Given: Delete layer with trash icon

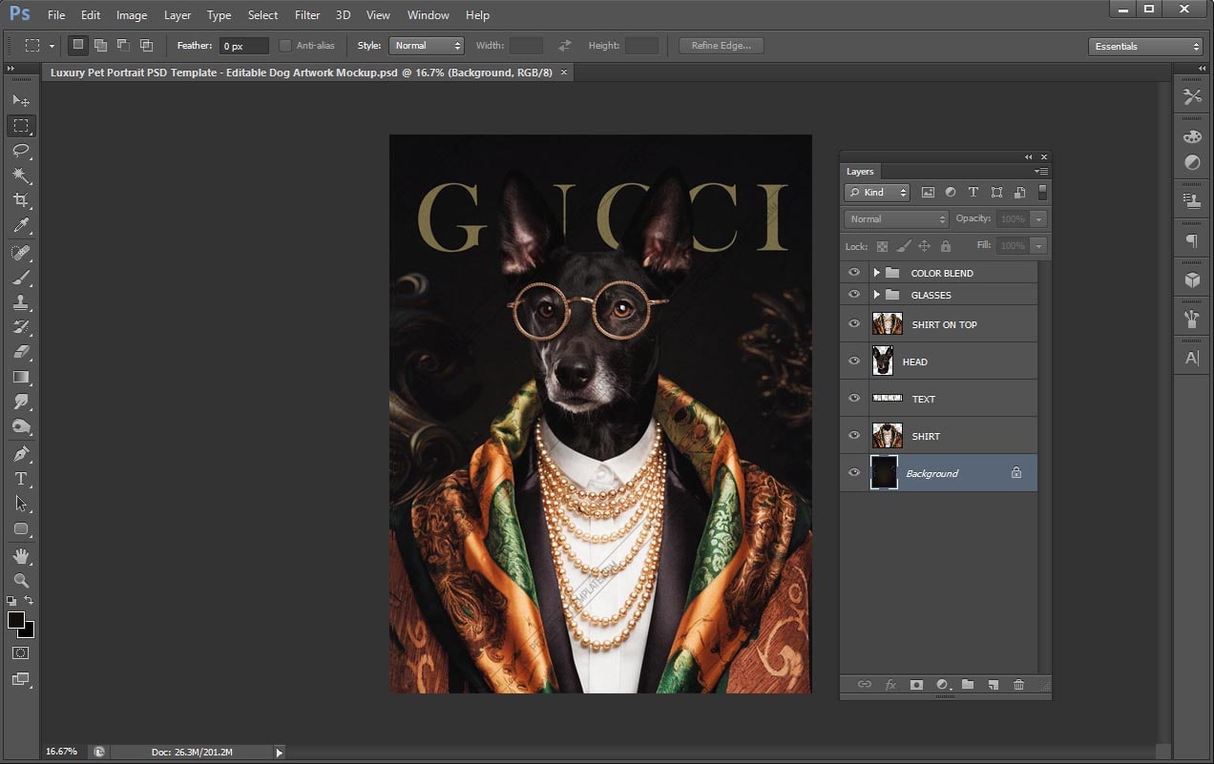Looking at the screenshot, I should pyautogui.click(x=1018, y=685).
